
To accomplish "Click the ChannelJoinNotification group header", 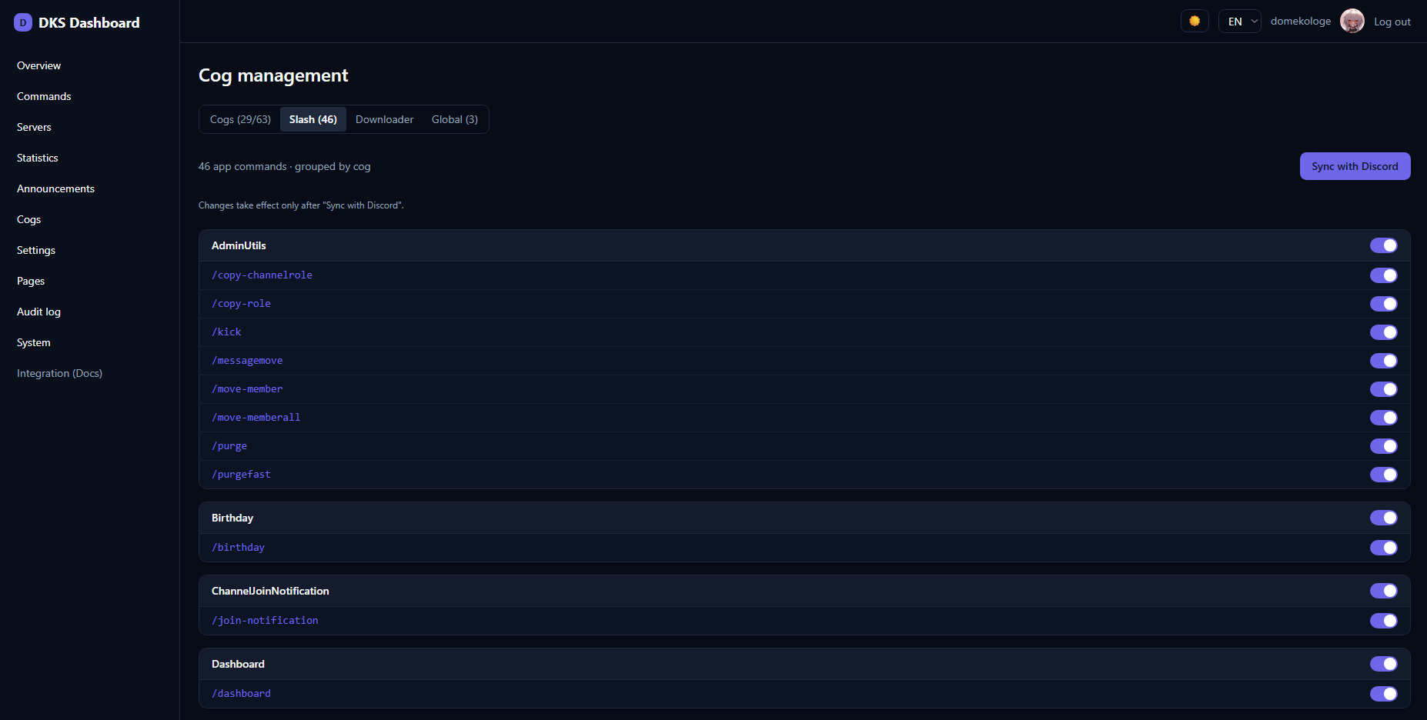I will 804,591.
